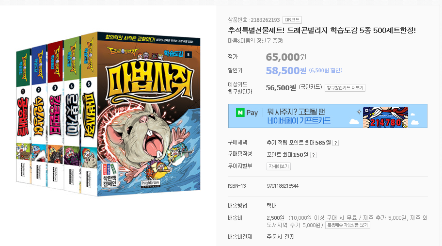Click book spine number 1 공룡대백과
Image resolution: width=442 pixels, height=246 pixels.
[x=23, y=116]
